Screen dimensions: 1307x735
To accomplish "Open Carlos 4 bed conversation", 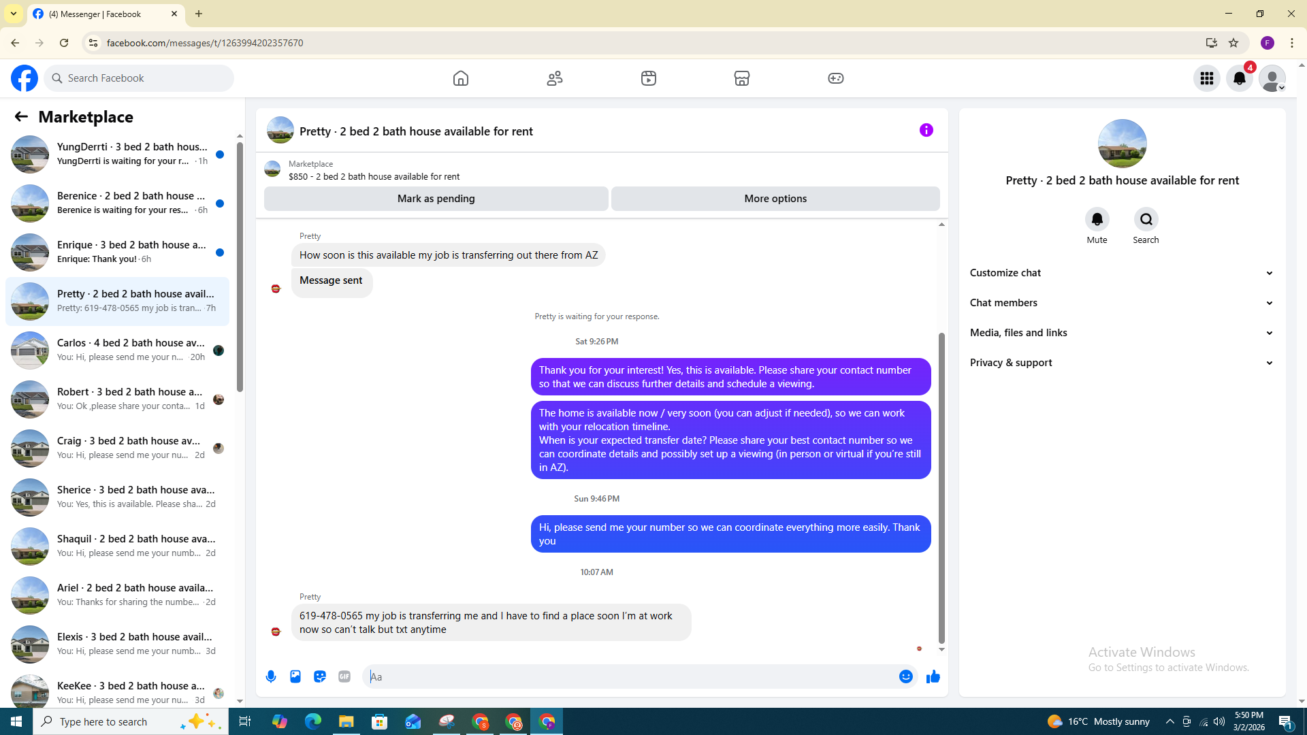I will [x=118, y=350].
